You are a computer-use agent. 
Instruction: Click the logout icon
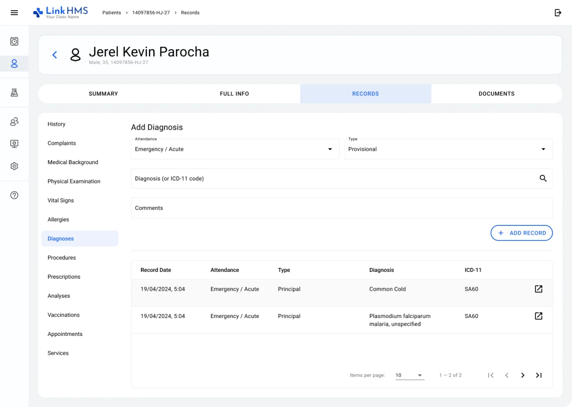click(558, 13)
